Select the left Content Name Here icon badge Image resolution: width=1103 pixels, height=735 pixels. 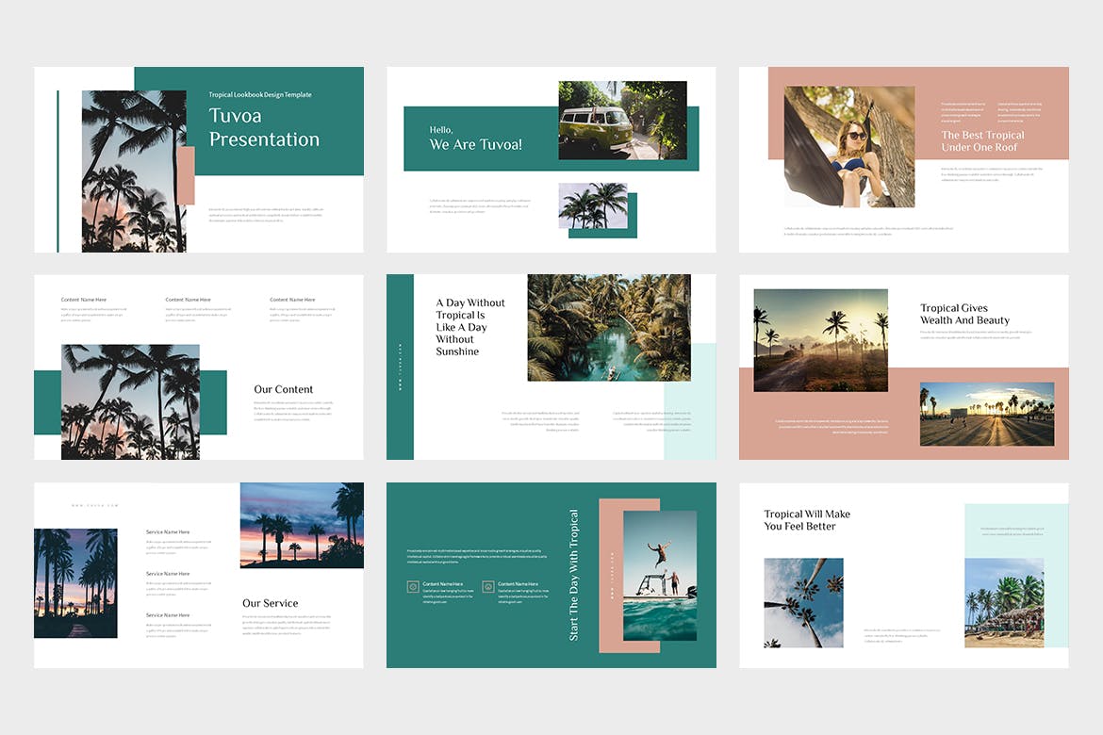click(x=413, y=585)
